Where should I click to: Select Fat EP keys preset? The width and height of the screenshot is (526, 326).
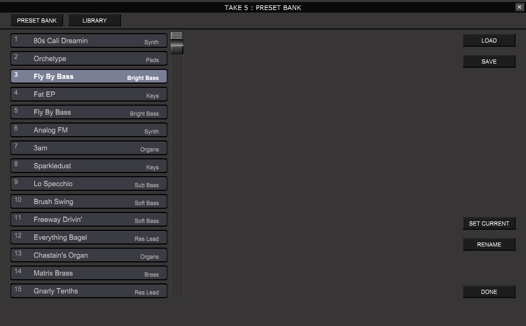(x=88, y=95)
